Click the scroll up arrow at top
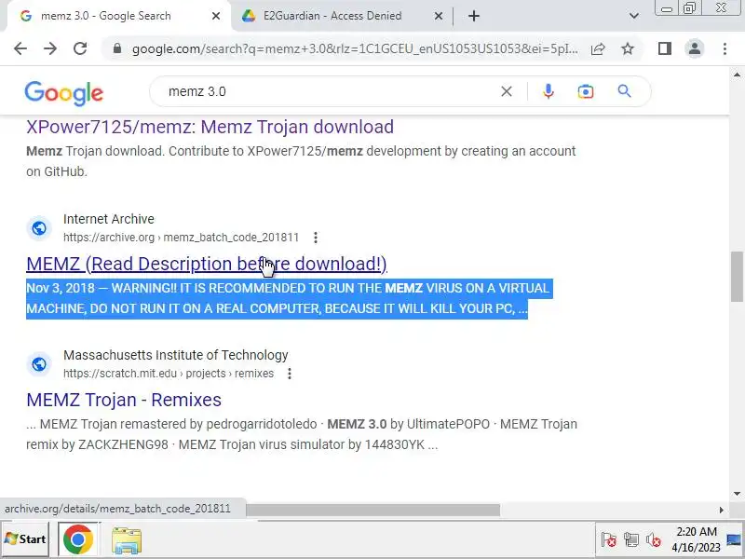 pos(737,75)
